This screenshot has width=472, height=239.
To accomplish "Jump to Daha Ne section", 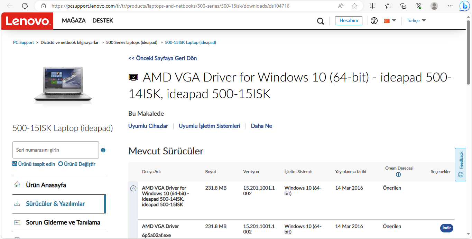I will [x=261, y=126].
